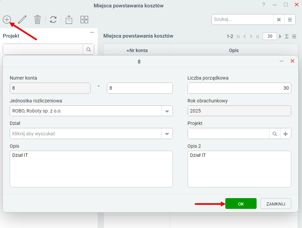Click the edit pencil icon in toolbar

tap(22, 19)
